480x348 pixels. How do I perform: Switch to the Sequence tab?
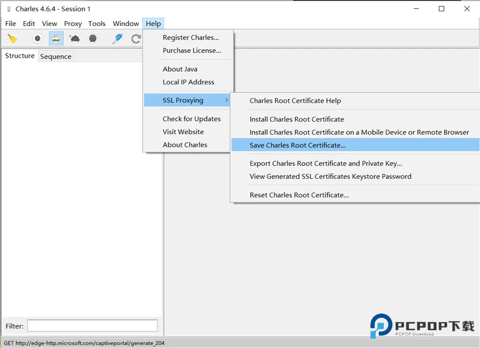56,56
